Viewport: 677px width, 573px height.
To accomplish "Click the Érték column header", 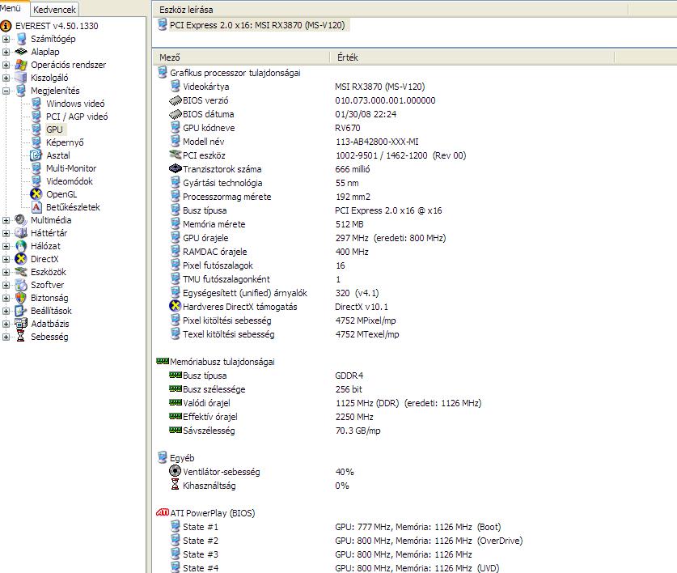I will (x=473, y=57).
